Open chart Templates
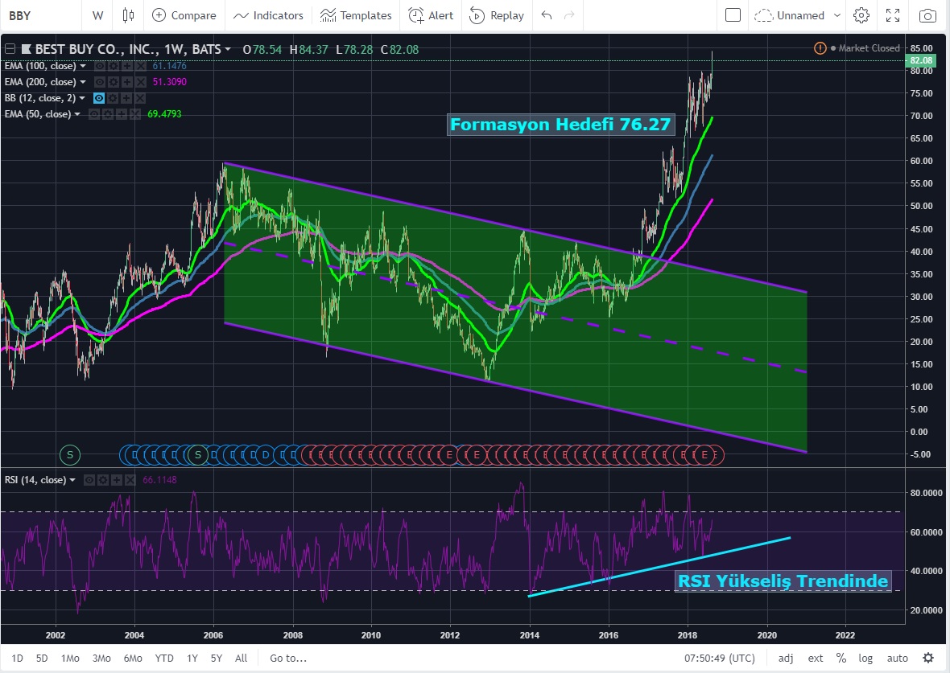Screen dimensions: 950x673 click(356, 15)
